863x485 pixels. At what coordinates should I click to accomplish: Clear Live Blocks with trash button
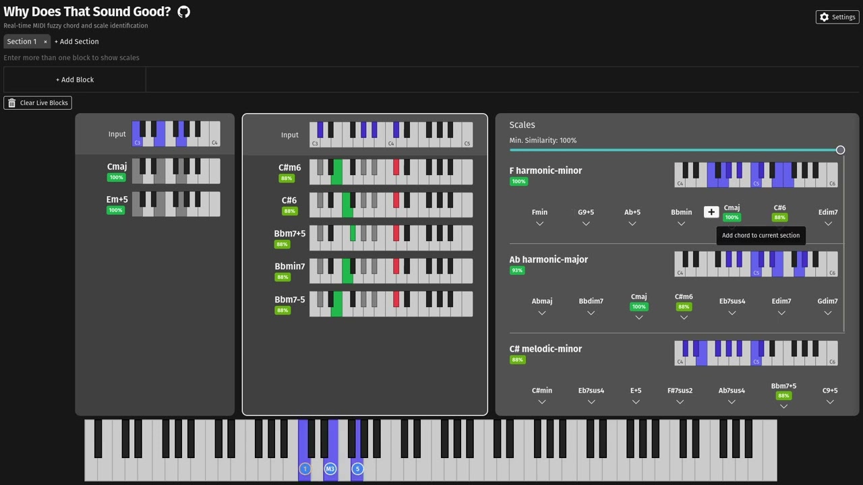coord(38,103)
